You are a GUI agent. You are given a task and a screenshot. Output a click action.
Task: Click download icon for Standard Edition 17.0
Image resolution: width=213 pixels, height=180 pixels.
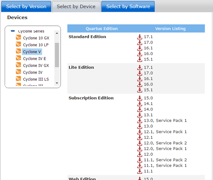140,42
